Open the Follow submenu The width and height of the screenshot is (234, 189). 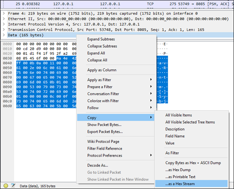(x=116, y=108)
